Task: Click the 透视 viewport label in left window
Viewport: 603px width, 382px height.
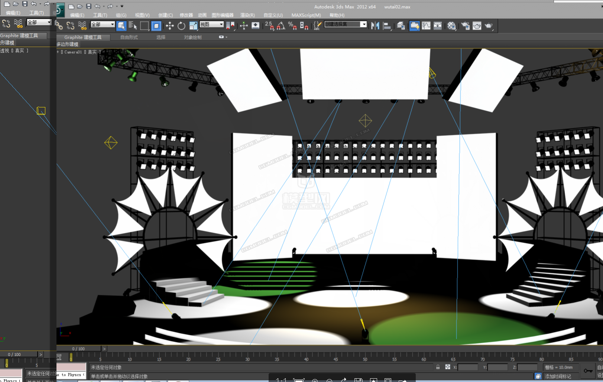Action: coord(4,51)
